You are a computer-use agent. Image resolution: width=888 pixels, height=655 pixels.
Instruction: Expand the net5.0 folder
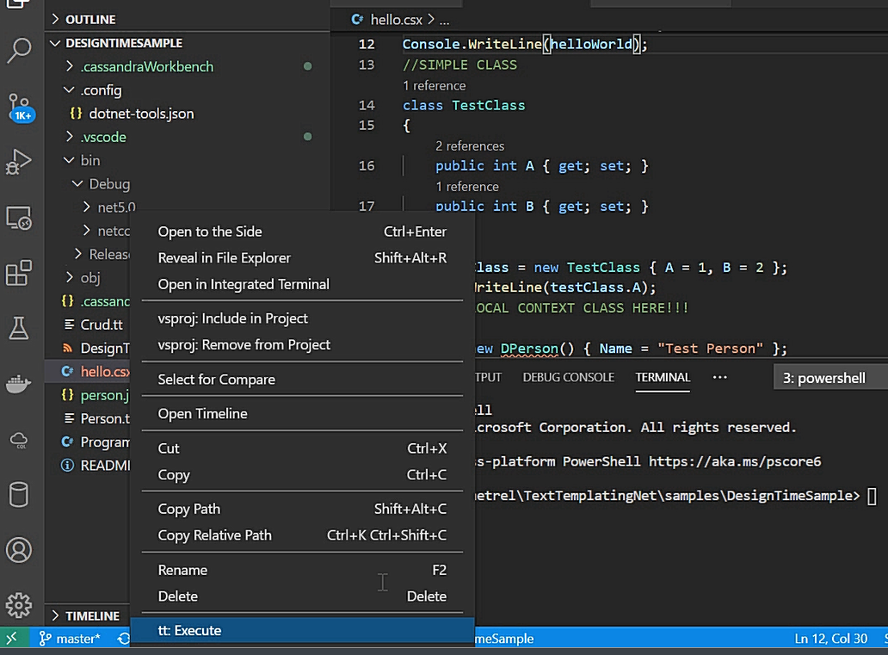[x=87, y=207]
